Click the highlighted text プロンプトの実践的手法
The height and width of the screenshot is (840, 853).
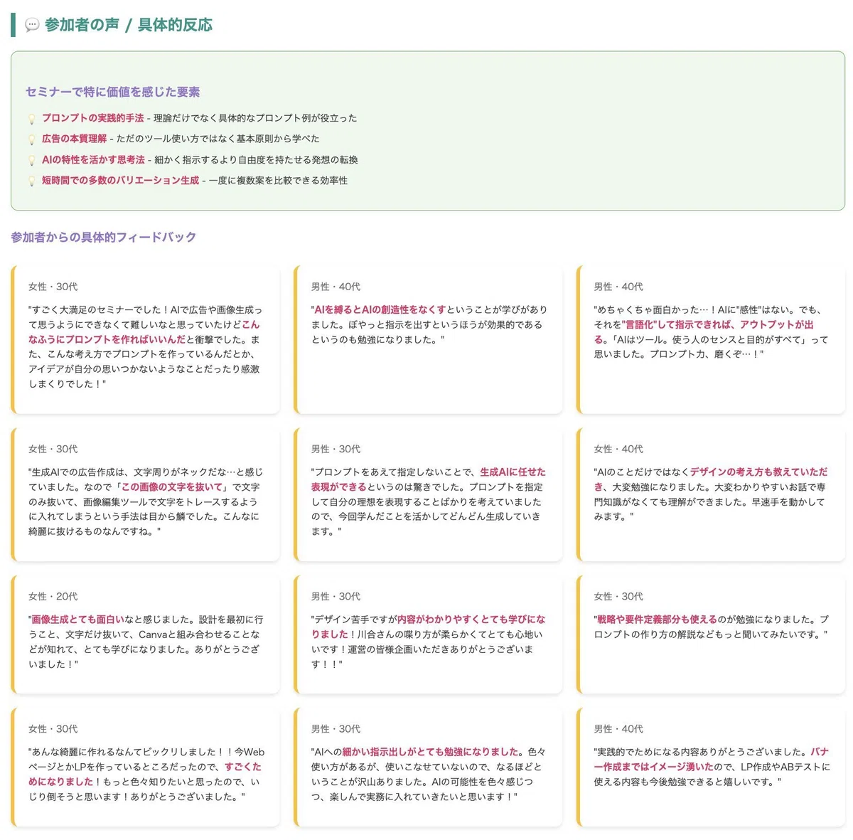[x=92, y=118]
